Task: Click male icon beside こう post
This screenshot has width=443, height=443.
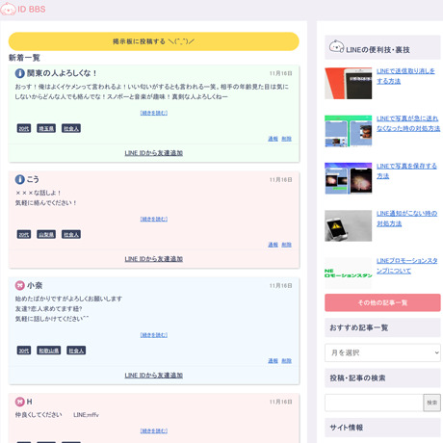Action: [x=19, y=179]
